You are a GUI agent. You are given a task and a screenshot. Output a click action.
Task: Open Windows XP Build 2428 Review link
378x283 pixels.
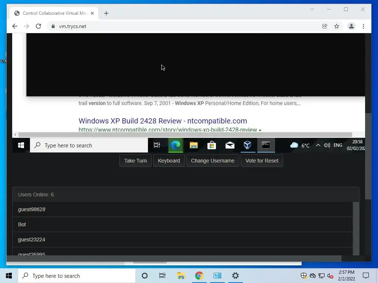click(163, 121)
